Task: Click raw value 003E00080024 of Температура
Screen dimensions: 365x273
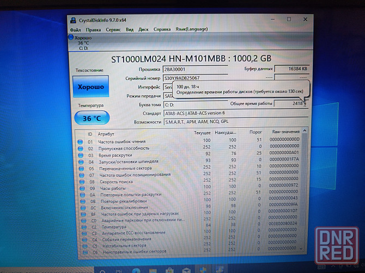Action: click(x=282, y=224)
